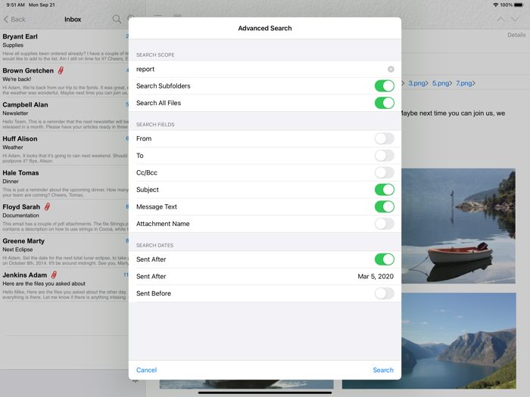The width and height of the screenshot is (530, 397).
Task: Enable the To search field
Action: [385, 156]
